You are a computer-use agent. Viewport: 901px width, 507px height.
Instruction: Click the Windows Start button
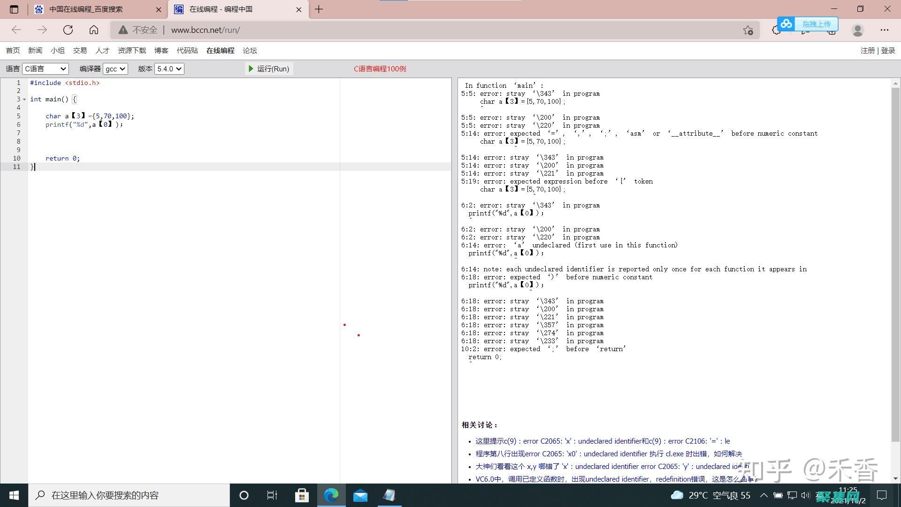14,495
